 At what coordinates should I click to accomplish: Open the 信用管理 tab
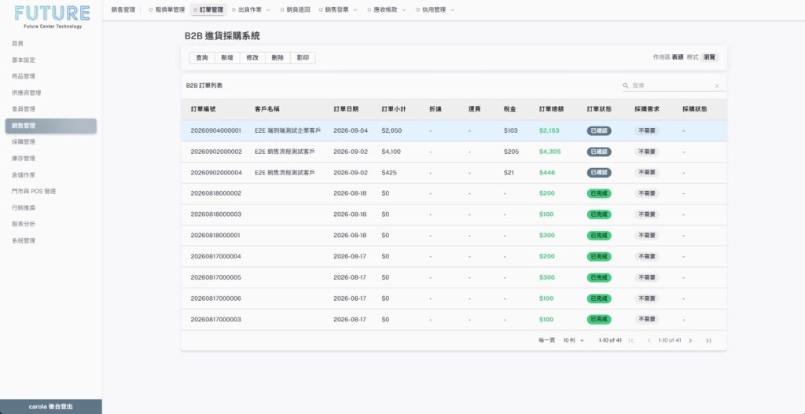tap(434, 9)
